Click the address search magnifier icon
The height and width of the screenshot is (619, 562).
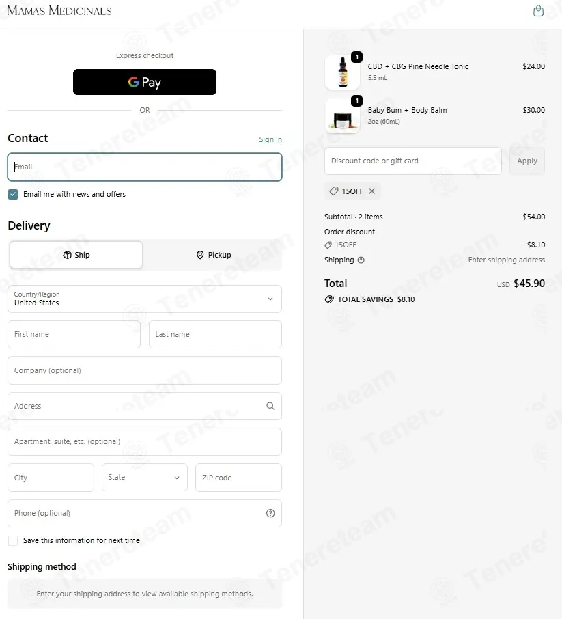pos(270,406)
